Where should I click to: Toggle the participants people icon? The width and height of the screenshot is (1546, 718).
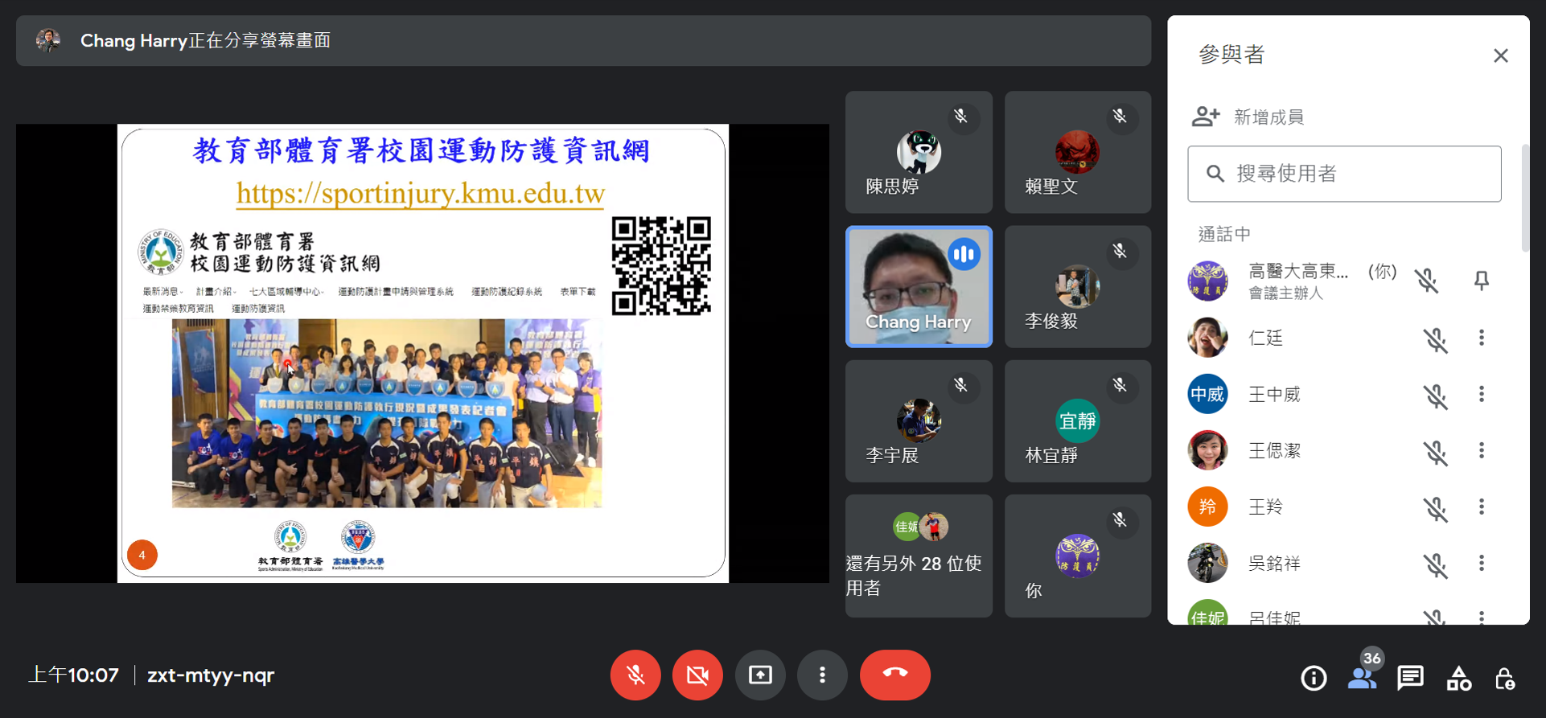coord(1362,679)
